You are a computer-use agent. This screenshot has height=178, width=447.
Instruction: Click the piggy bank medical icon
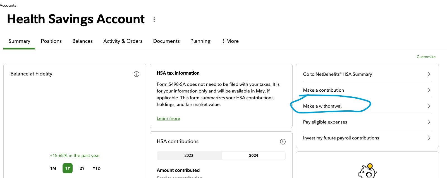click(x=367, y=171)
